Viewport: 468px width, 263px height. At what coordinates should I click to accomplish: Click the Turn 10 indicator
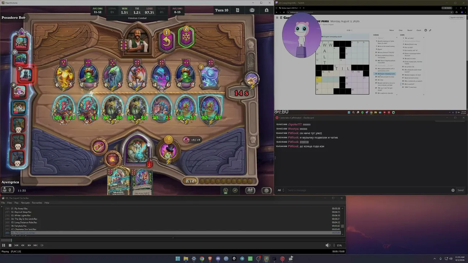click(222, 10)
